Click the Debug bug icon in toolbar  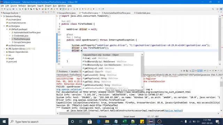tap(20, 9)
